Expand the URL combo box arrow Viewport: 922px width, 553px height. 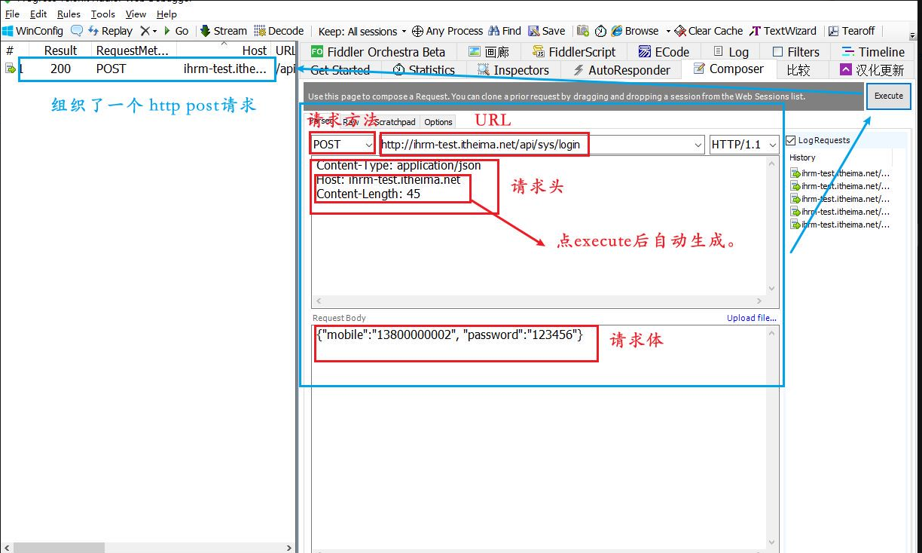698,144
